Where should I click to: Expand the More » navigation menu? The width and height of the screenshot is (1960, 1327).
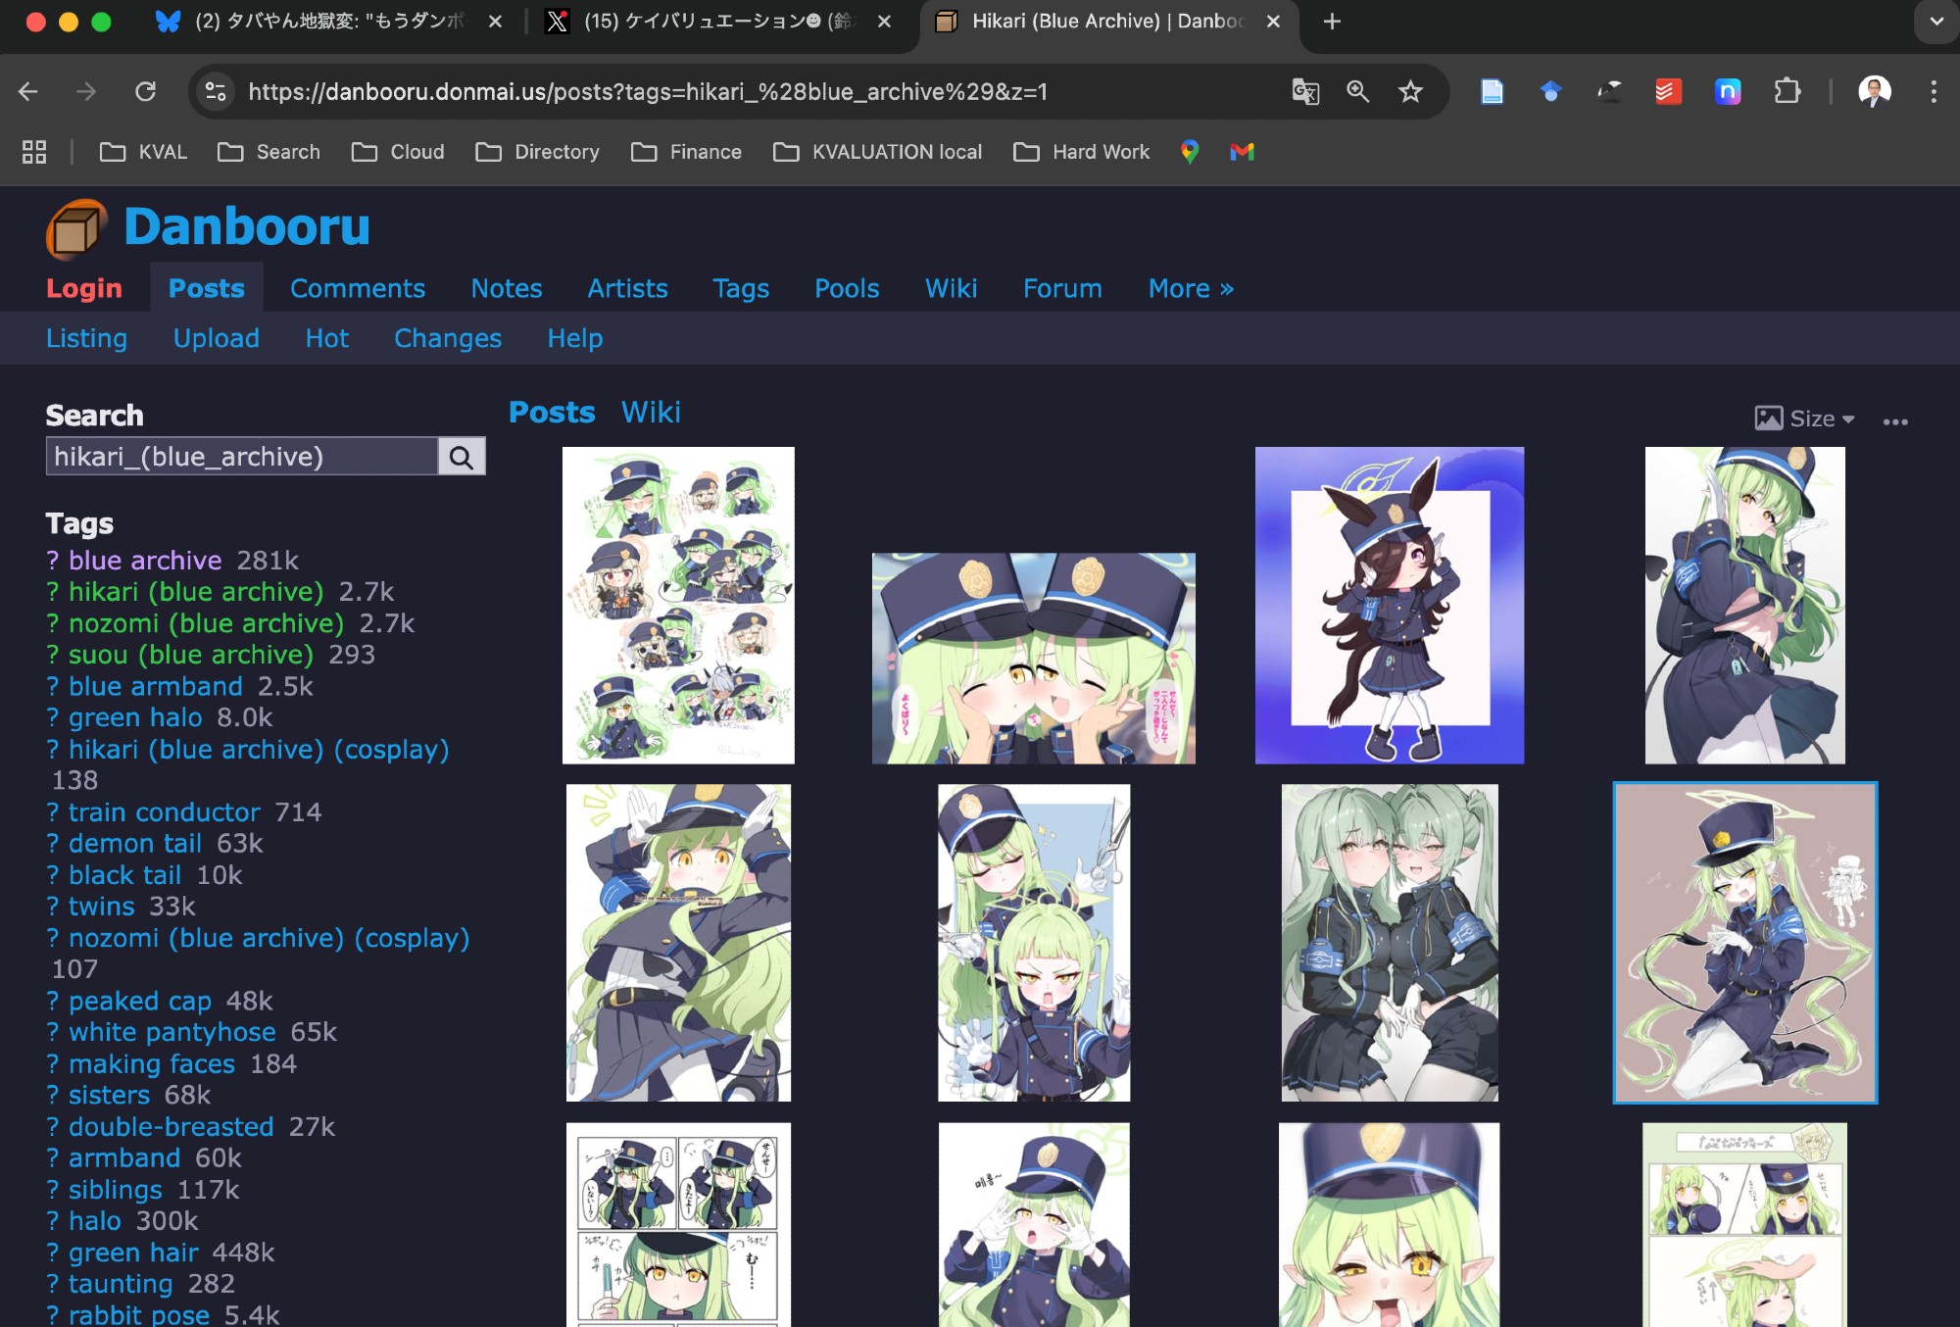click(1190, 289)
